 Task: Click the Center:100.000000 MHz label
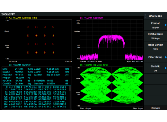tap(91, 62)
